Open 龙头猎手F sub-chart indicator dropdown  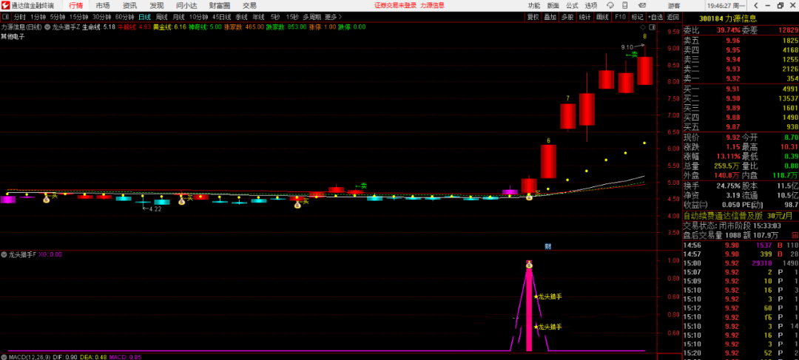coord(4,254)
